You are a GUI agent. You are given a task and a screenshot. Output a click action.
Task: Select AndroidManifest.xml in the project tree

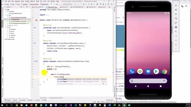[x=15, y=13]
